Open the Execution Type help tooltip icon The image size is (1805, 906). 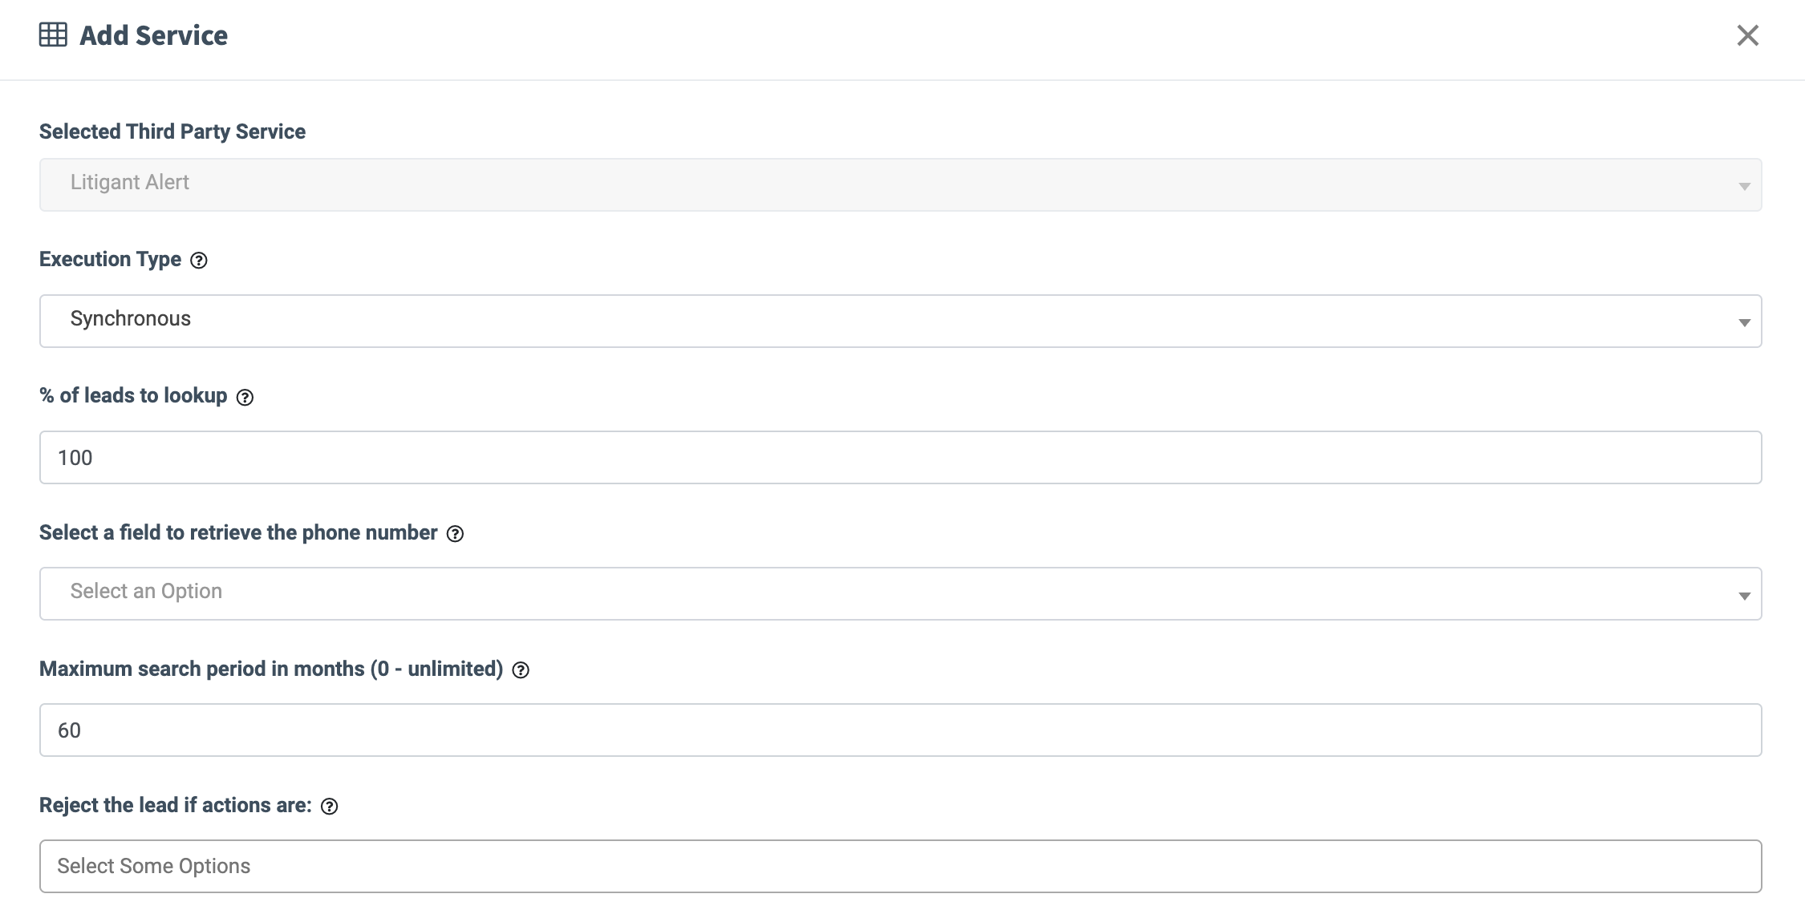(199, 261)
